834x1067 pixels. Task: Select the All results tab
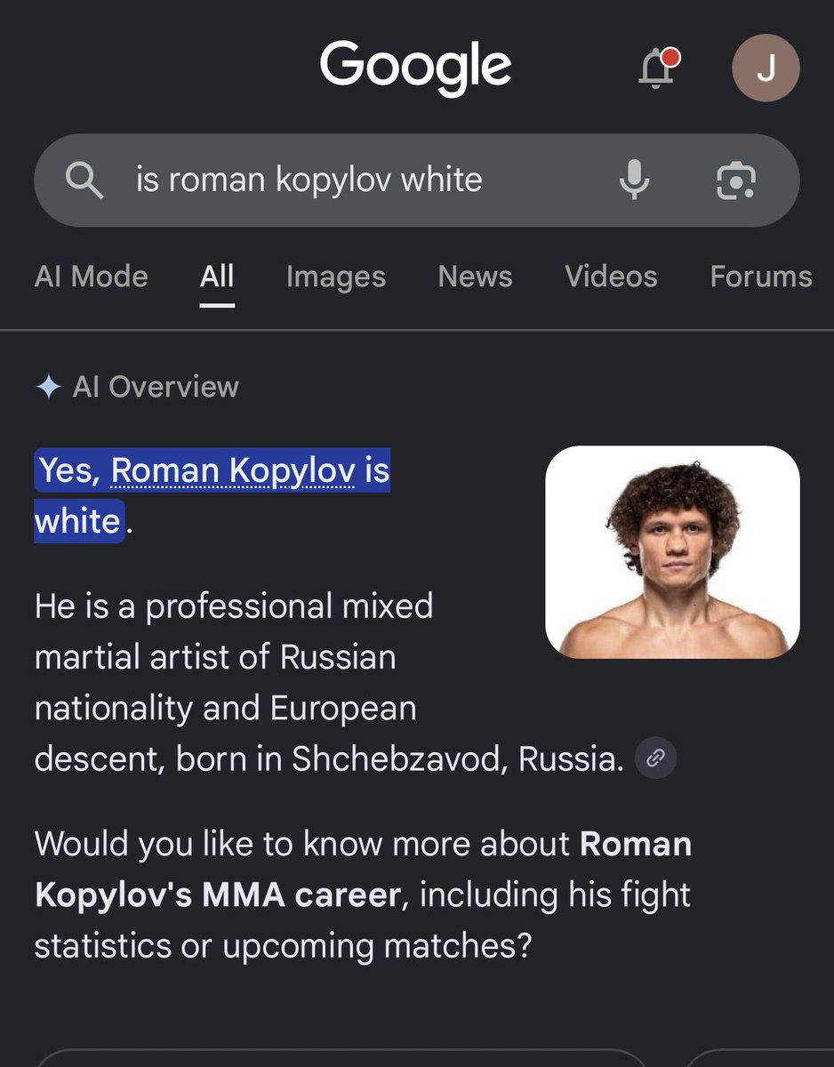[217, 277]
